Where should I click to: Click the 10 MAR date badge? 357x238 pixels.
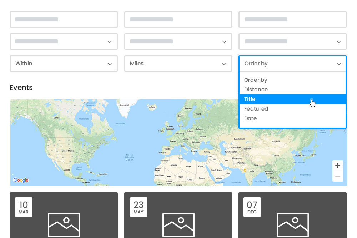coord(24,207)
